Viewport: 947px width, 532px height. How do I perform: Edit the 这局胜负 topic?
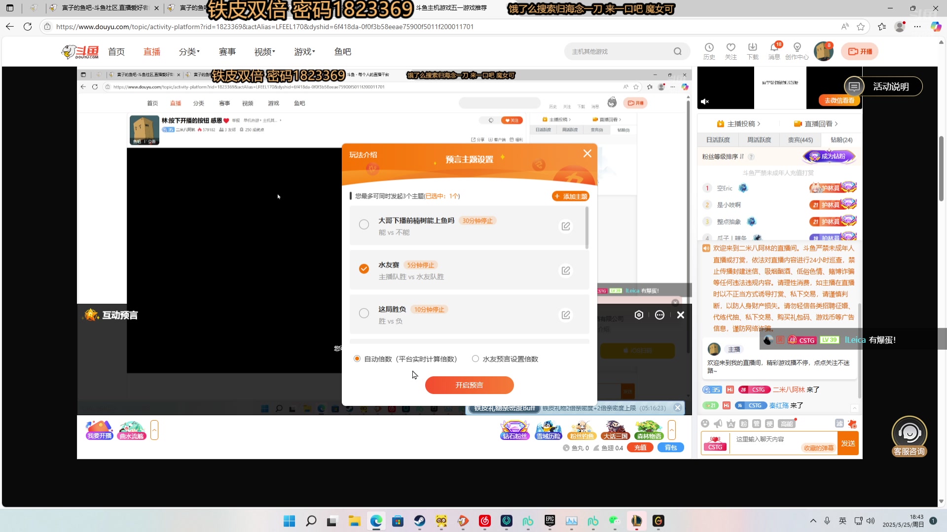(566, 315)
